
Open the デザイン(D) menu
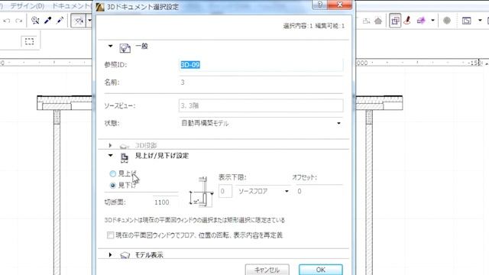(28, 6)
